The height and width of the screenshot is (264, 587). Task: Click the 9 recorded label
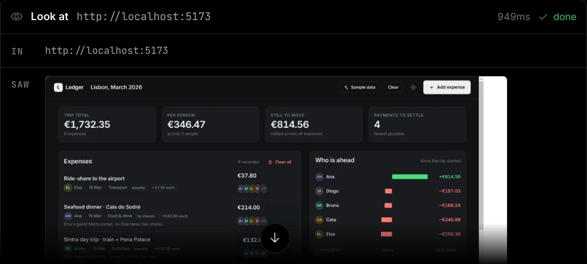pos(248,162)
